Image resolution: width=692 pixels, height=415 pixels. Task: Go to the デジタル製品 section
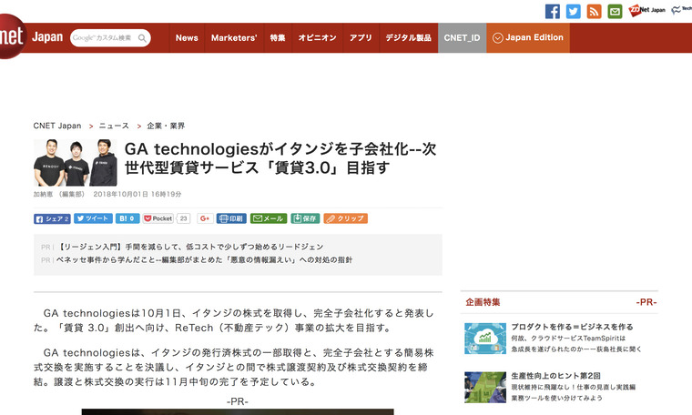click(x=408, y=38)
